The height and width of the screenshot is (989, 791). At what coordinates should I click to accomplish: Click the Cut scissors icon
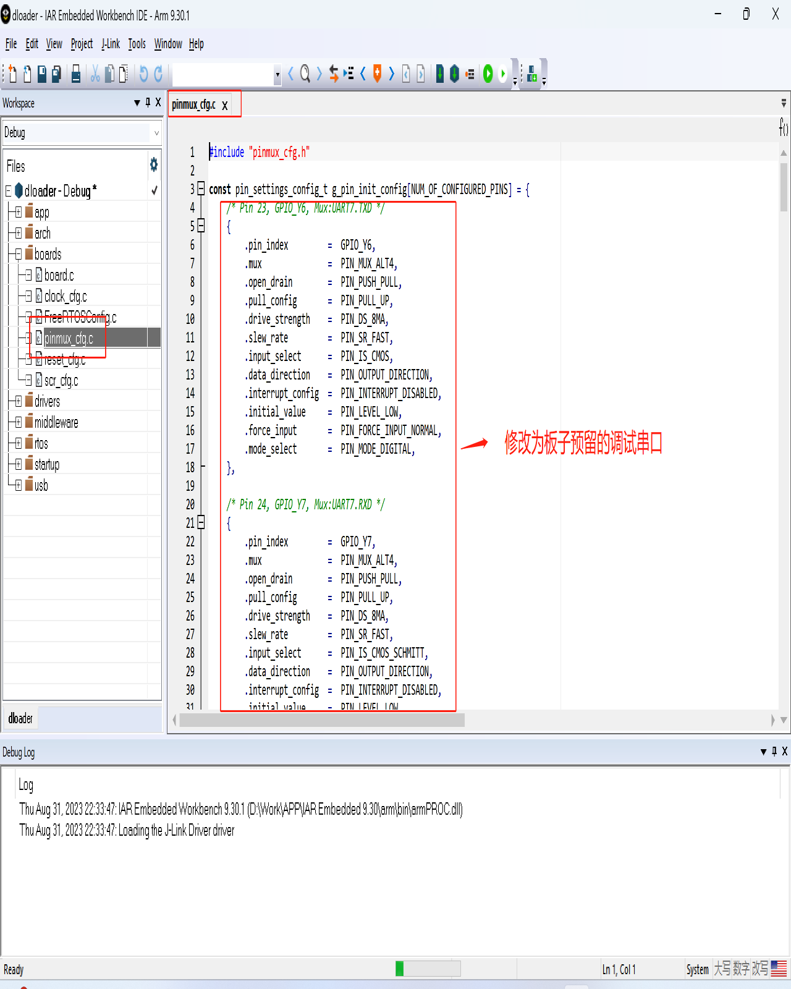[x=95, y=74]
